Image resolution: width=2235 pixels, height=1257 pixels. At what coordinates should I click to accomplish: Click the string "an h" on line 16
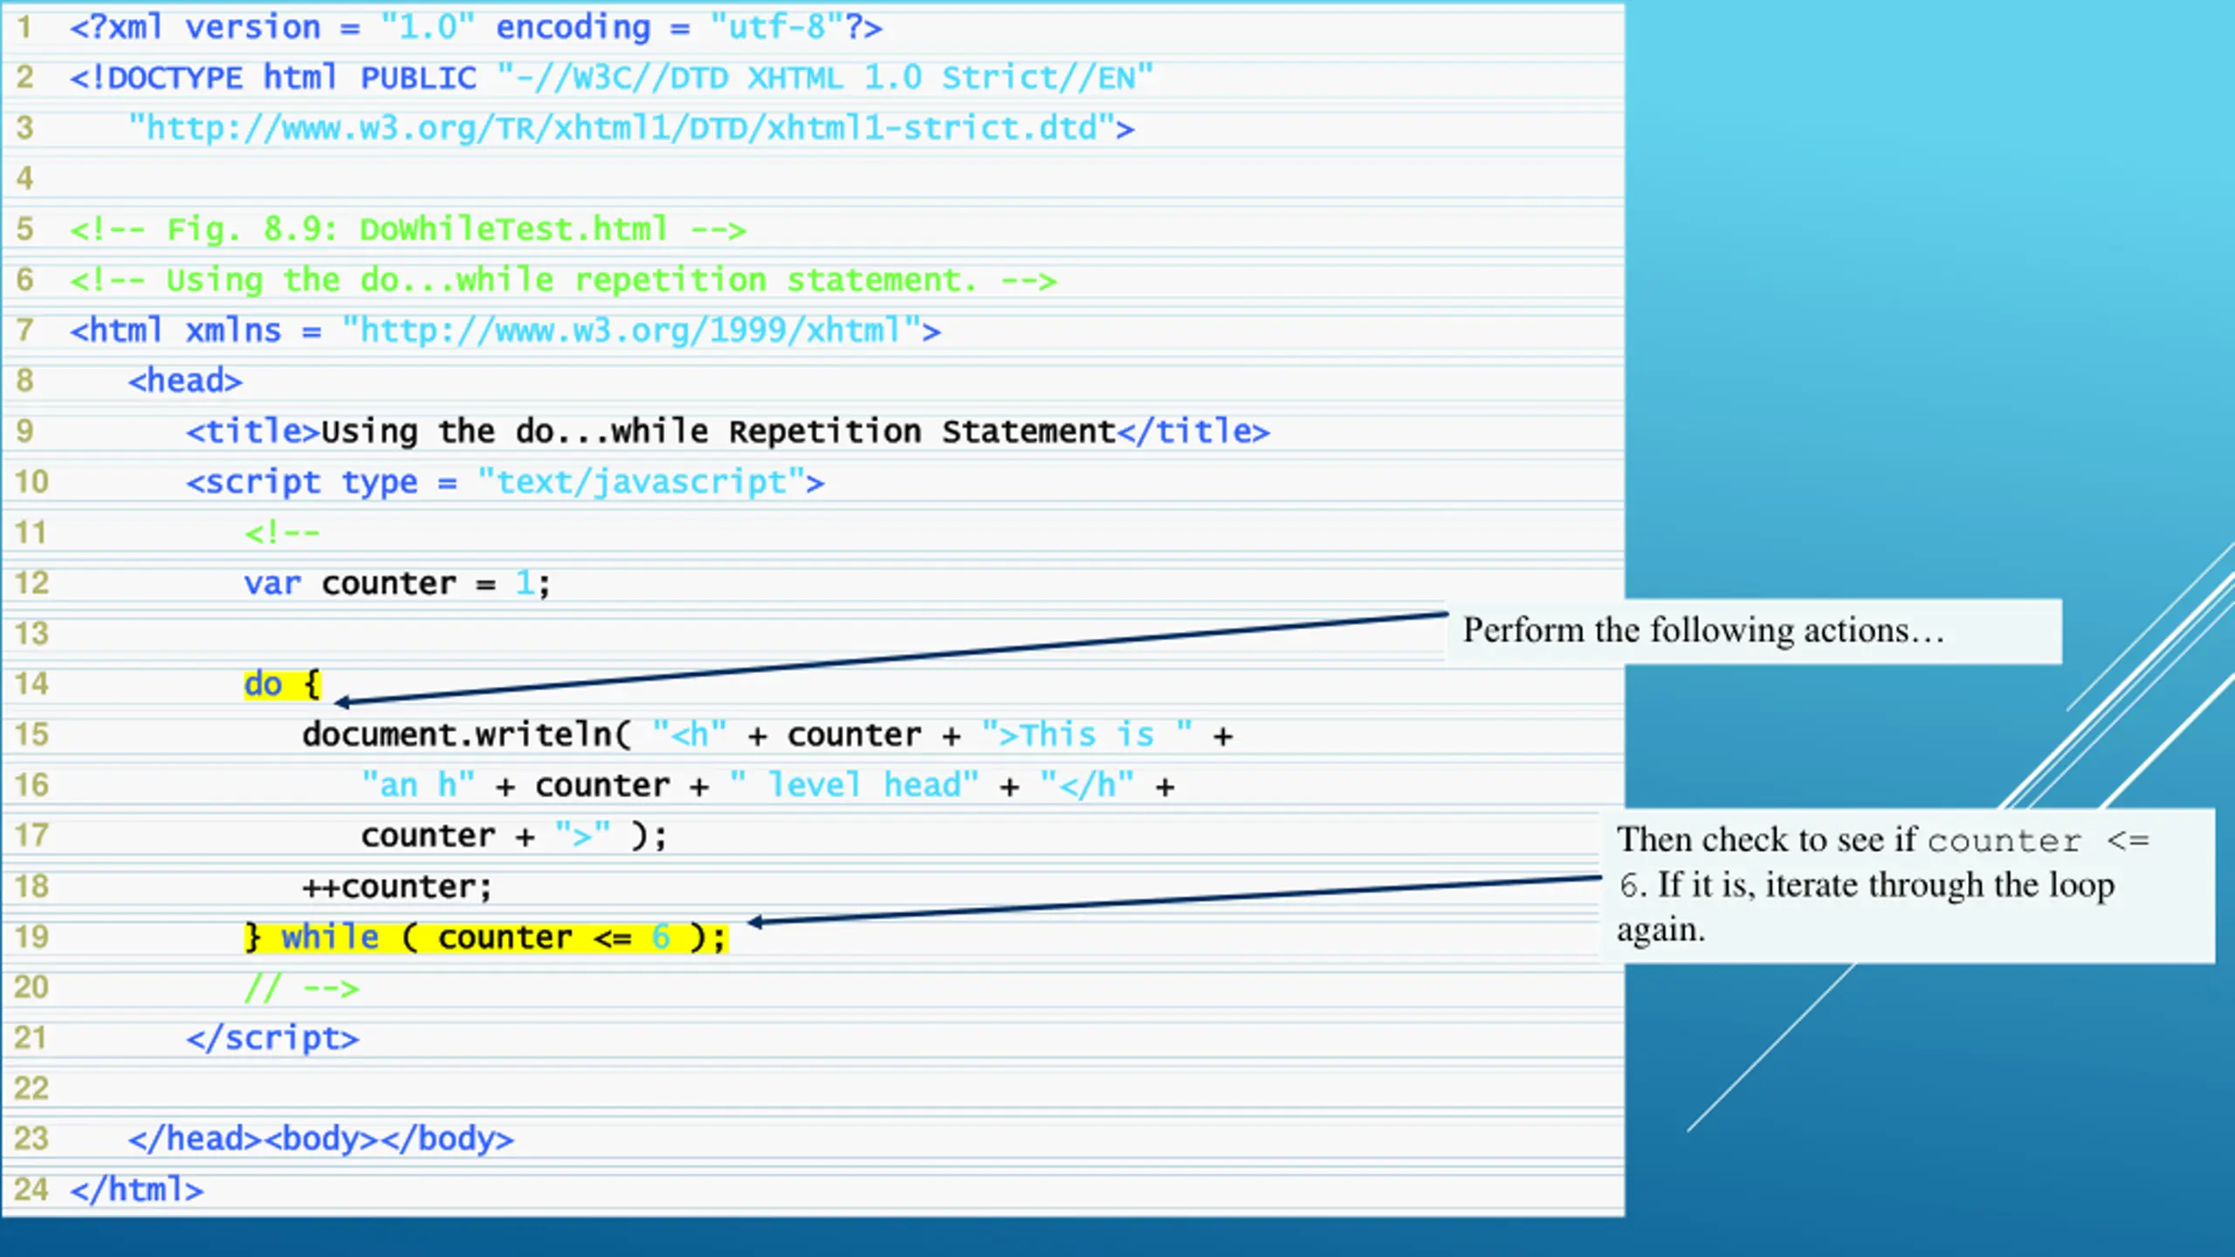coord(418,785)
